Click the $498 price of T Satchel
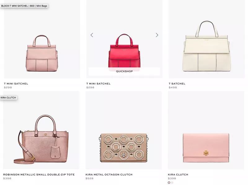This screenshot has height=185, width=248. click(173, 88)
